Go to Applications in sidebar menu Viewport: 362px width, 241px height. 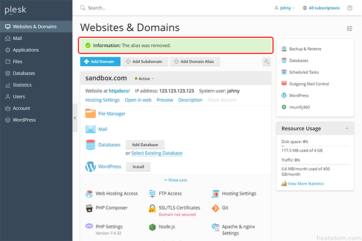[x=26, y=50]
